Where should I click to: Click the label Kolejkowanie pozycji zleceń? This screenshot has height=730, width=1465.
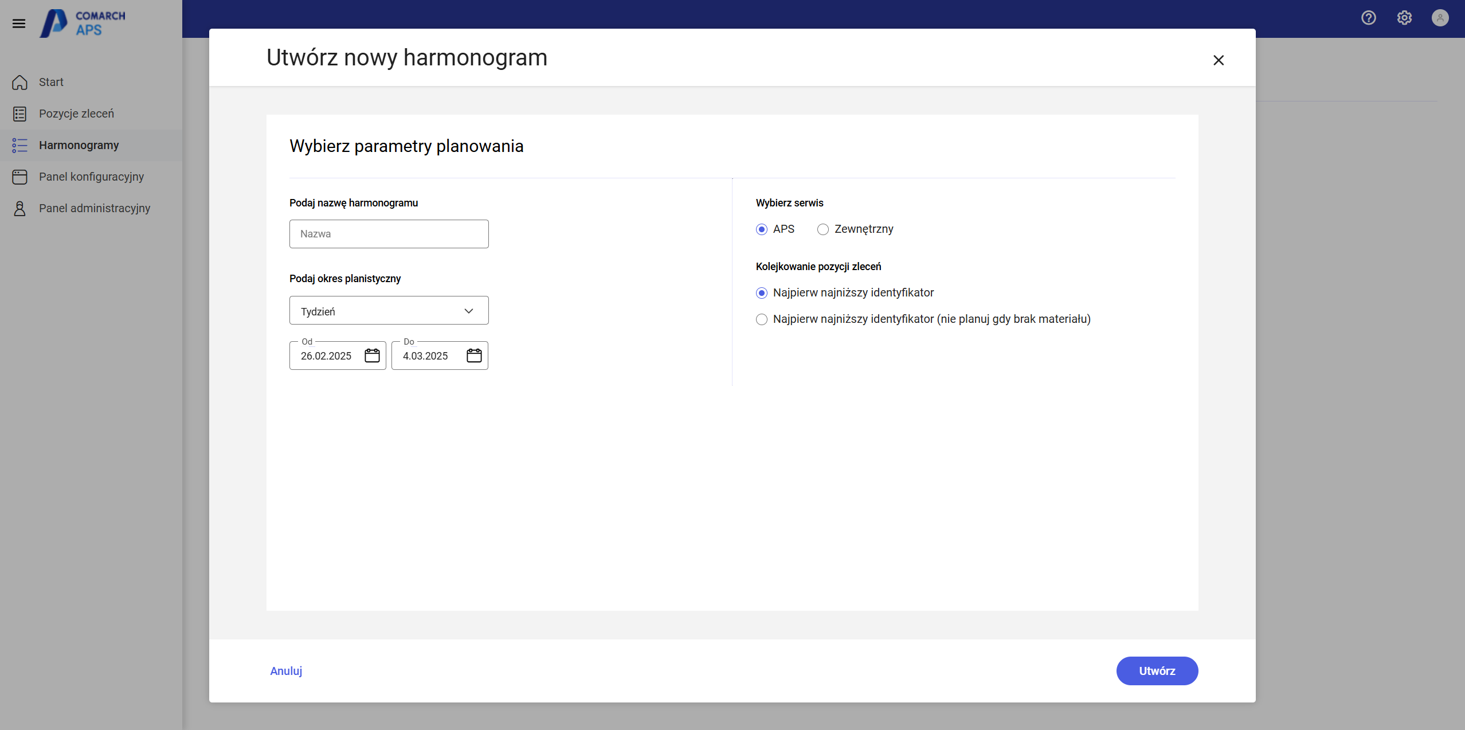tap(818, 267)
